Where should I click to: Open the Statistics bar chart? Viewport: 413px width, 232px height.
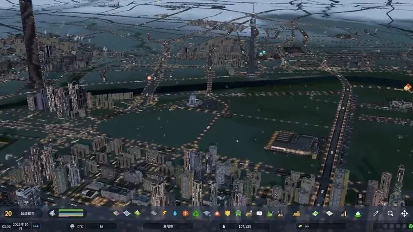tap(344, 213)
